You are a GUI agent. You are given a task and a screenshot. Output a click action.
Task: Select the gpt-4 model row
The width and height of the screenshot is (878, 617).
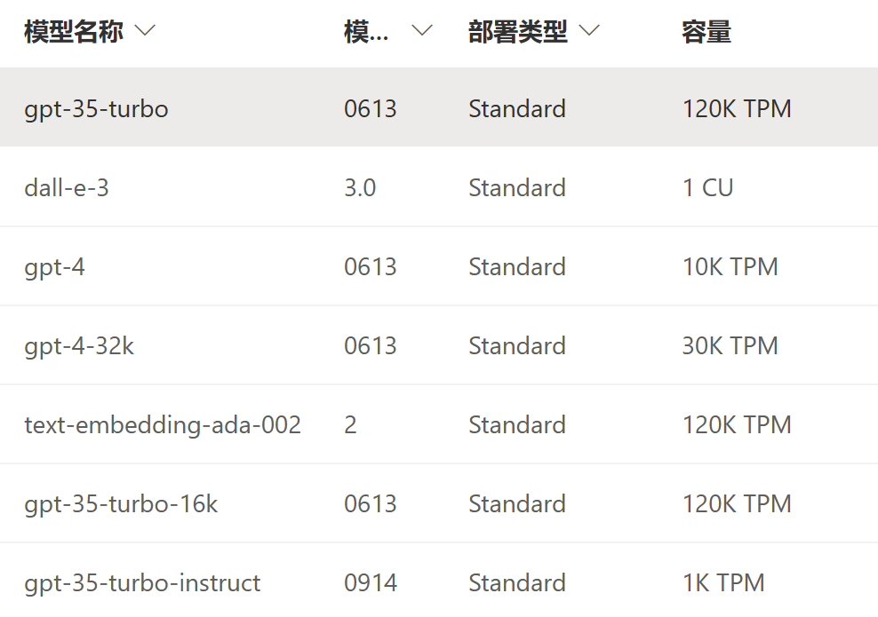pos(439,266)
